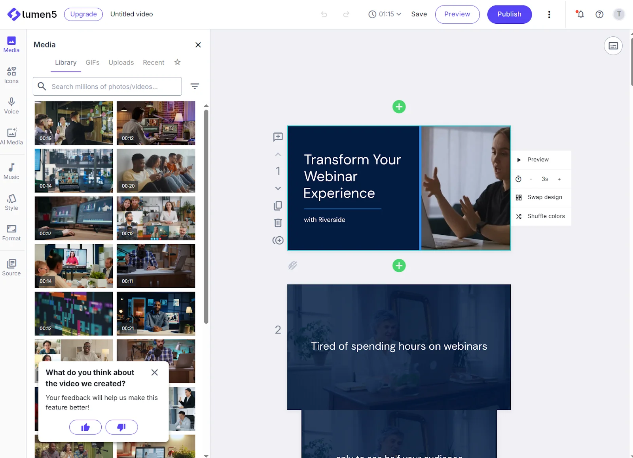
Task: Open the Media panel in the sidebar
Action: click(11, 44)
